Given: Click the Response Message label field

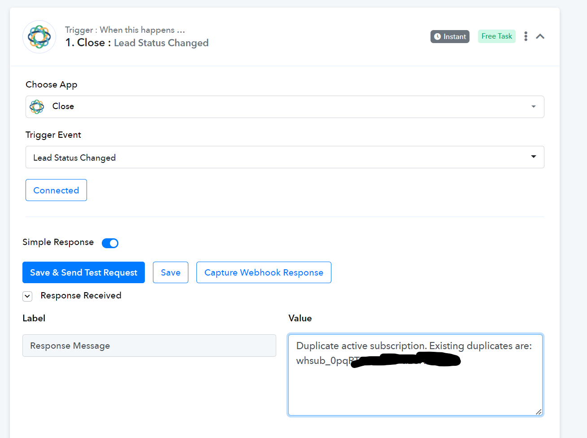Looking at the screenshot, I should 149,346.
